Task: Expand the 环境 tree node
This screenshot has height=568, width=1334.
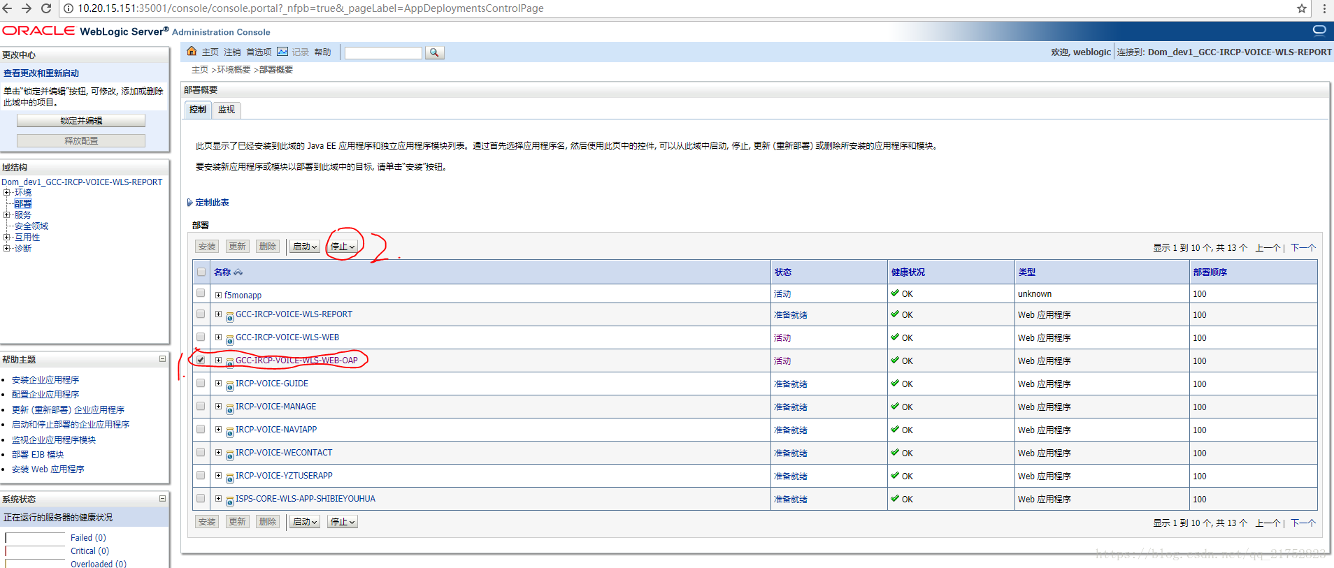Action: click(6, 192)
